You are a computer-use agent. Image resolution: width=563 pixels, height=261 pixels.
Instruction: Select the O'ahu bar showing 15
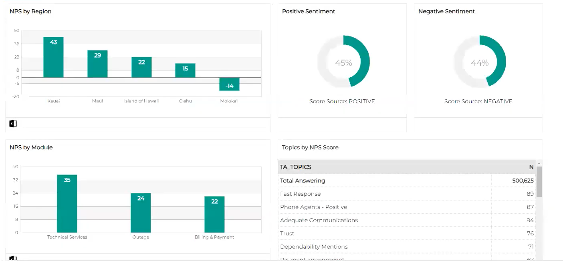(185, 70)
